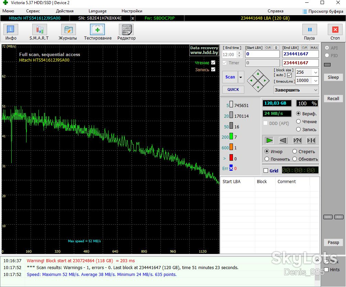Click the butterfly seek test button
This screenshot has width=346, height=287.
click(311, 140)
